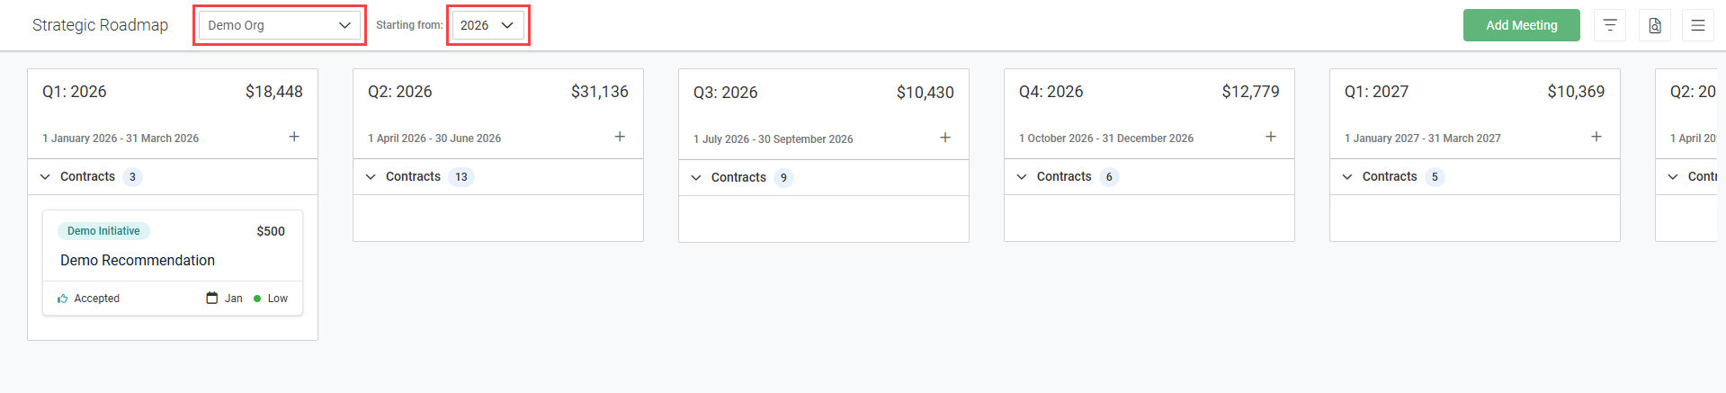
Task: Collapse the Q4: 2026 Contracts section
Action: tap(1023, 177)
